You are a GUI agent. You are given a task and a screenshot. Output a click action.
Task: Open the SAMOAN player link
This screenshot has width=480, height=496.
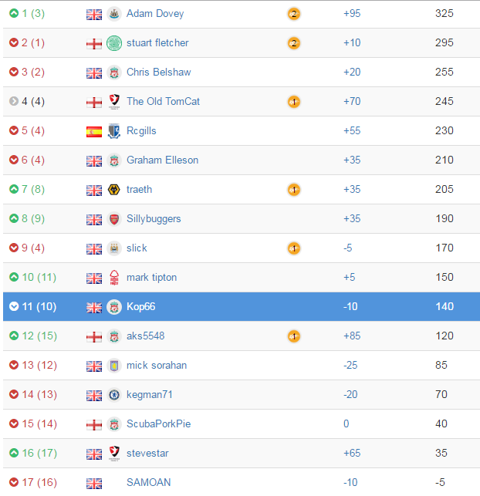[x=148, y=482]
